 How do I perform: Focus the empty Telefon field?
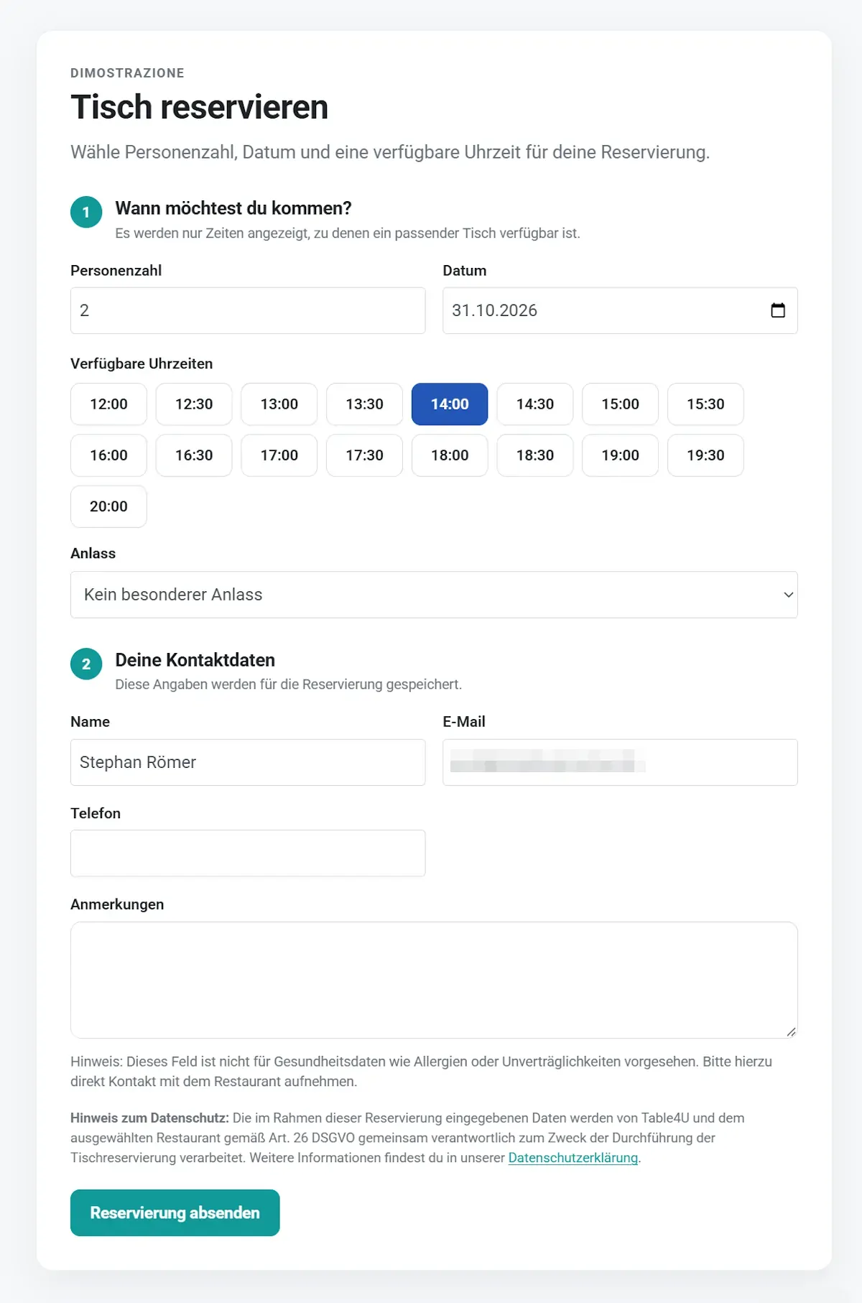pos(248,853)
